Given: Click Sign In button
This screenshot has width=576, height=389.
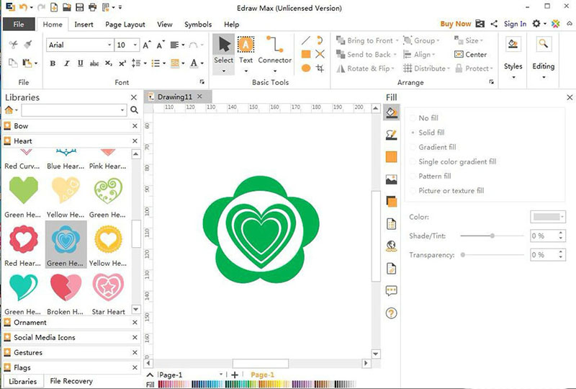Looking at the screenshot, I should point(515,24).
